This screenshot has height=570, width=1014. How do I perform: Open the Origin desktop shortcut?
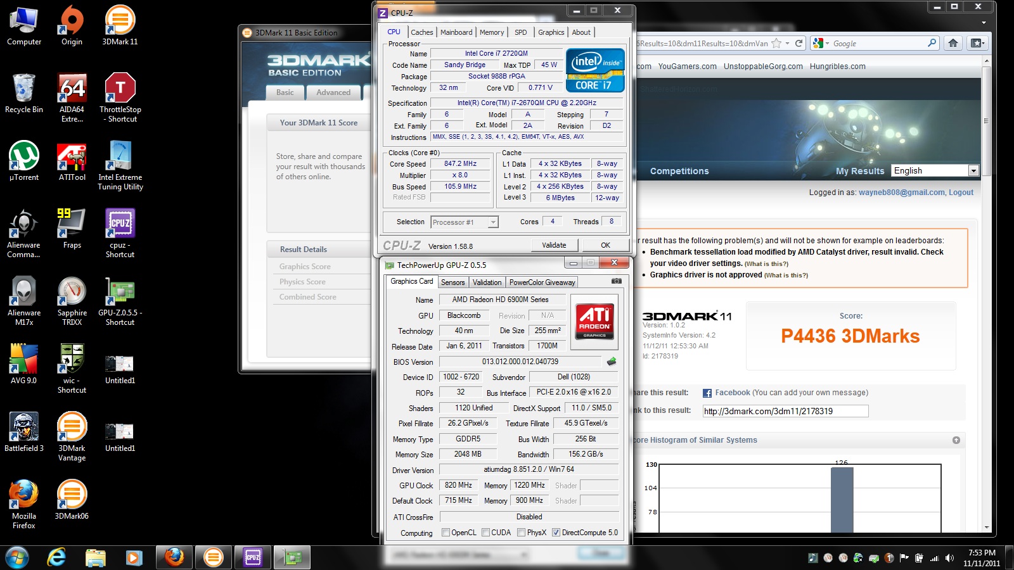pyautogui.click(x=72, y=25)
